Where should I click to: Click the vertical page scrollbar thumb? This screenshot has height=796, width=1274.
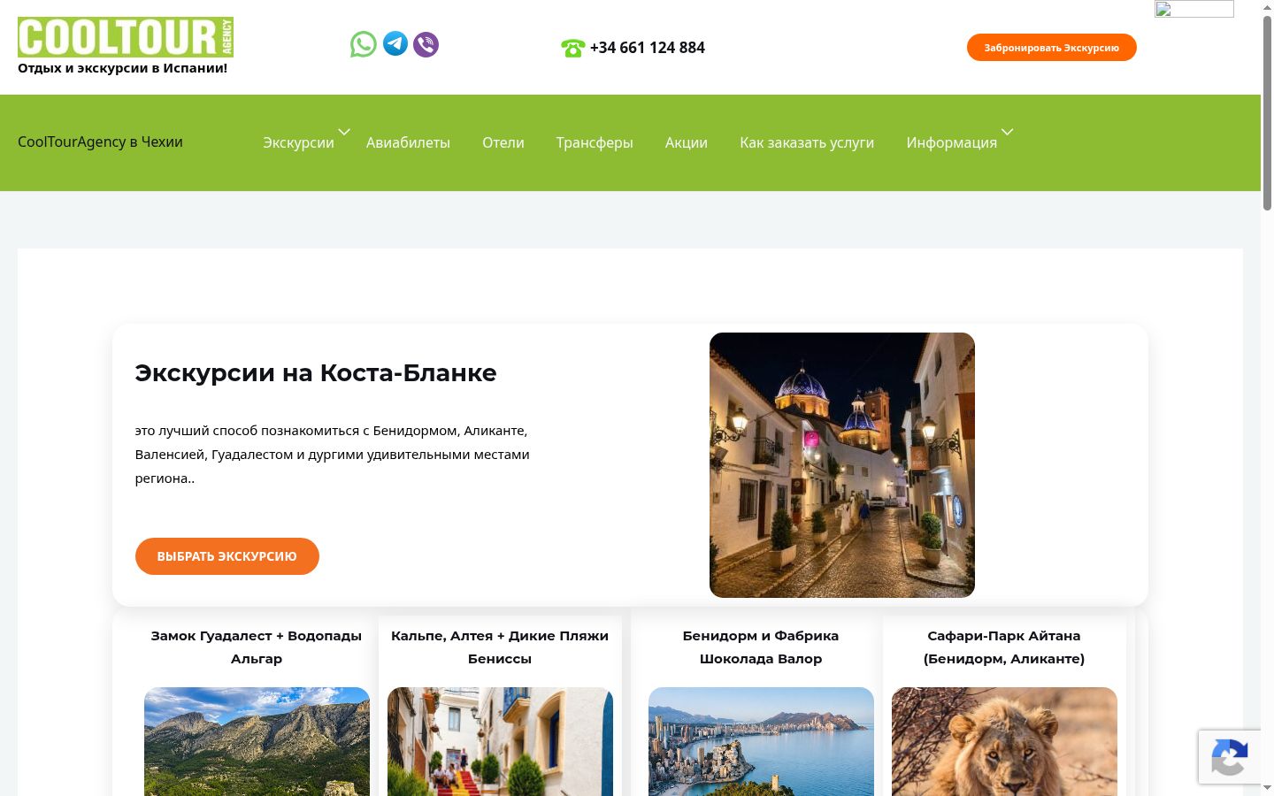[1267, 113]
